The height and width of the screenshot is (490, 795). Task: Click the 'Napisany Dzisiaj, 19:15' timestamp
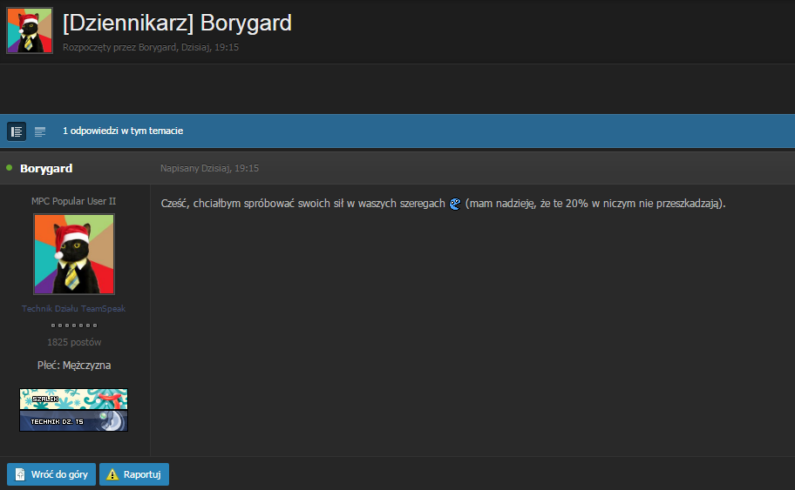(209, 168)
